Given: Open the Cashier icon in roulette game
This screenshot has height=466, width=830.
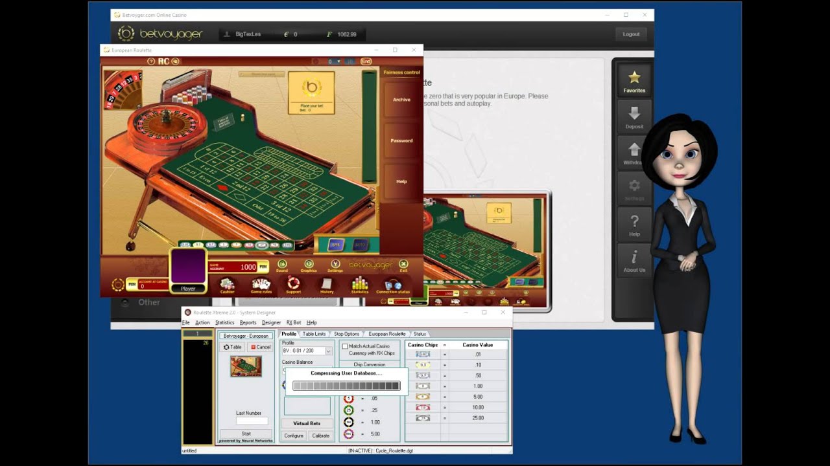Looking at the screenshot, I should [227, 285].
